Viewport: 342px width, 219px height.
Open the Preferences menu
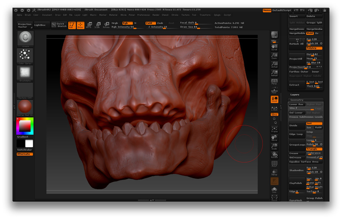coord(143,15)
